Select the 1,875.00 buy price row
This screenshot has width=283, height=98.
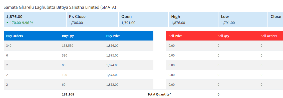[x=79, y=55]
